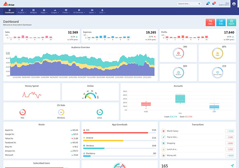The image size is (239, 168).
Task: Click the red Sales button
Action: [210, 22]
